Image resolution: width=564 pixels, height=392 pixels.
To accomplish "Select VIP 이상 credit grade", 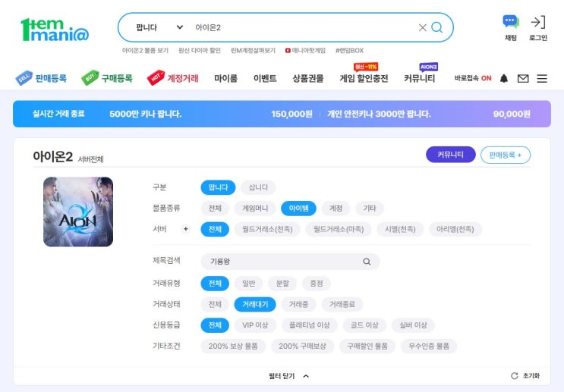I will (x=255, y=325).
